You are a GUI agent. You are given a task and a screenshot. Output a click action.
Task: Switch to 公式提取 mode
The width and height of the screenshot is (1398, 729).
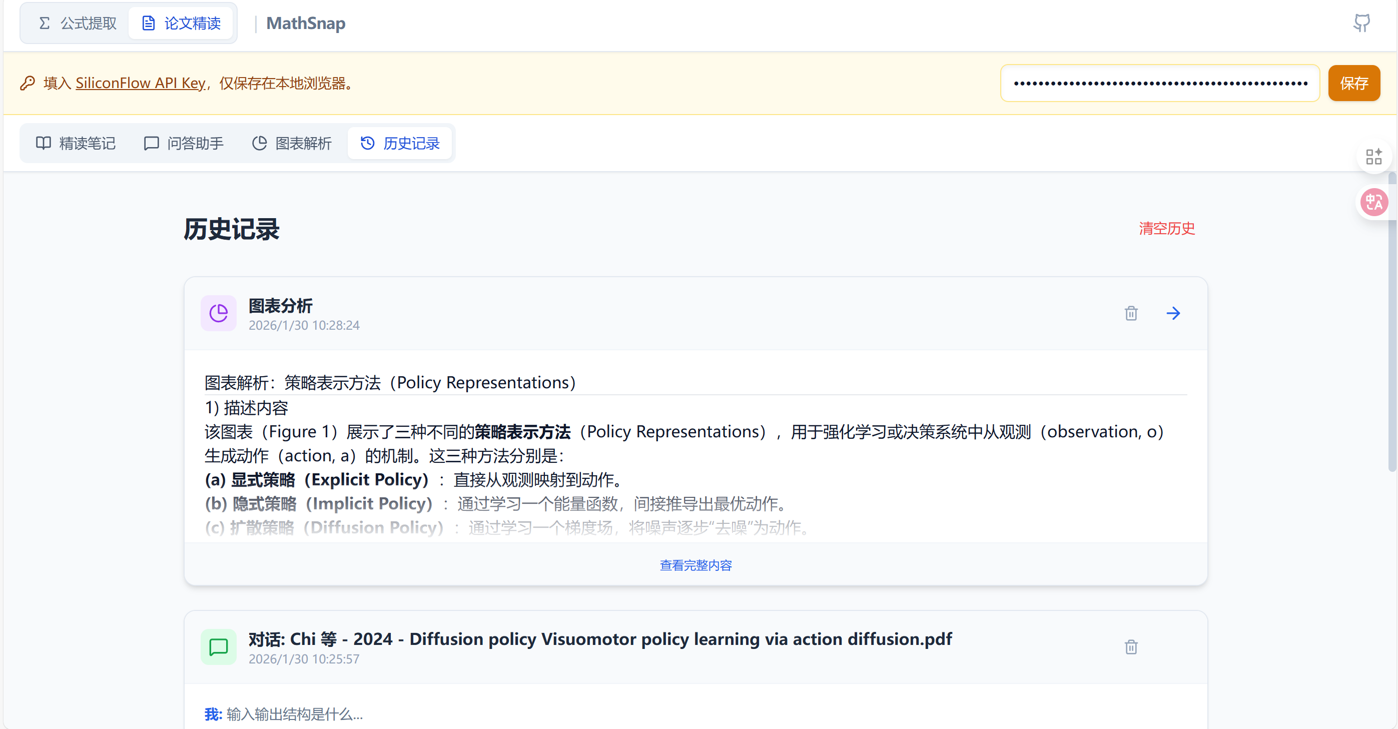[x=78, y=24]
